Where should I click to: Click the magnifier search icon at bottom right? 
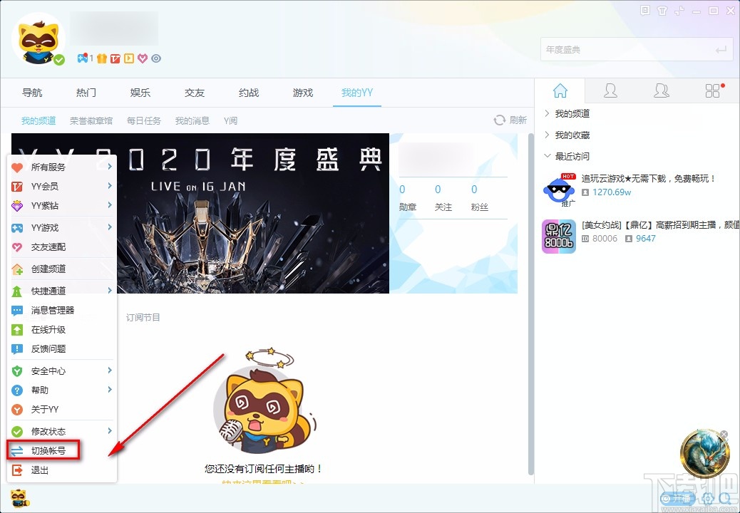[724, 498]
